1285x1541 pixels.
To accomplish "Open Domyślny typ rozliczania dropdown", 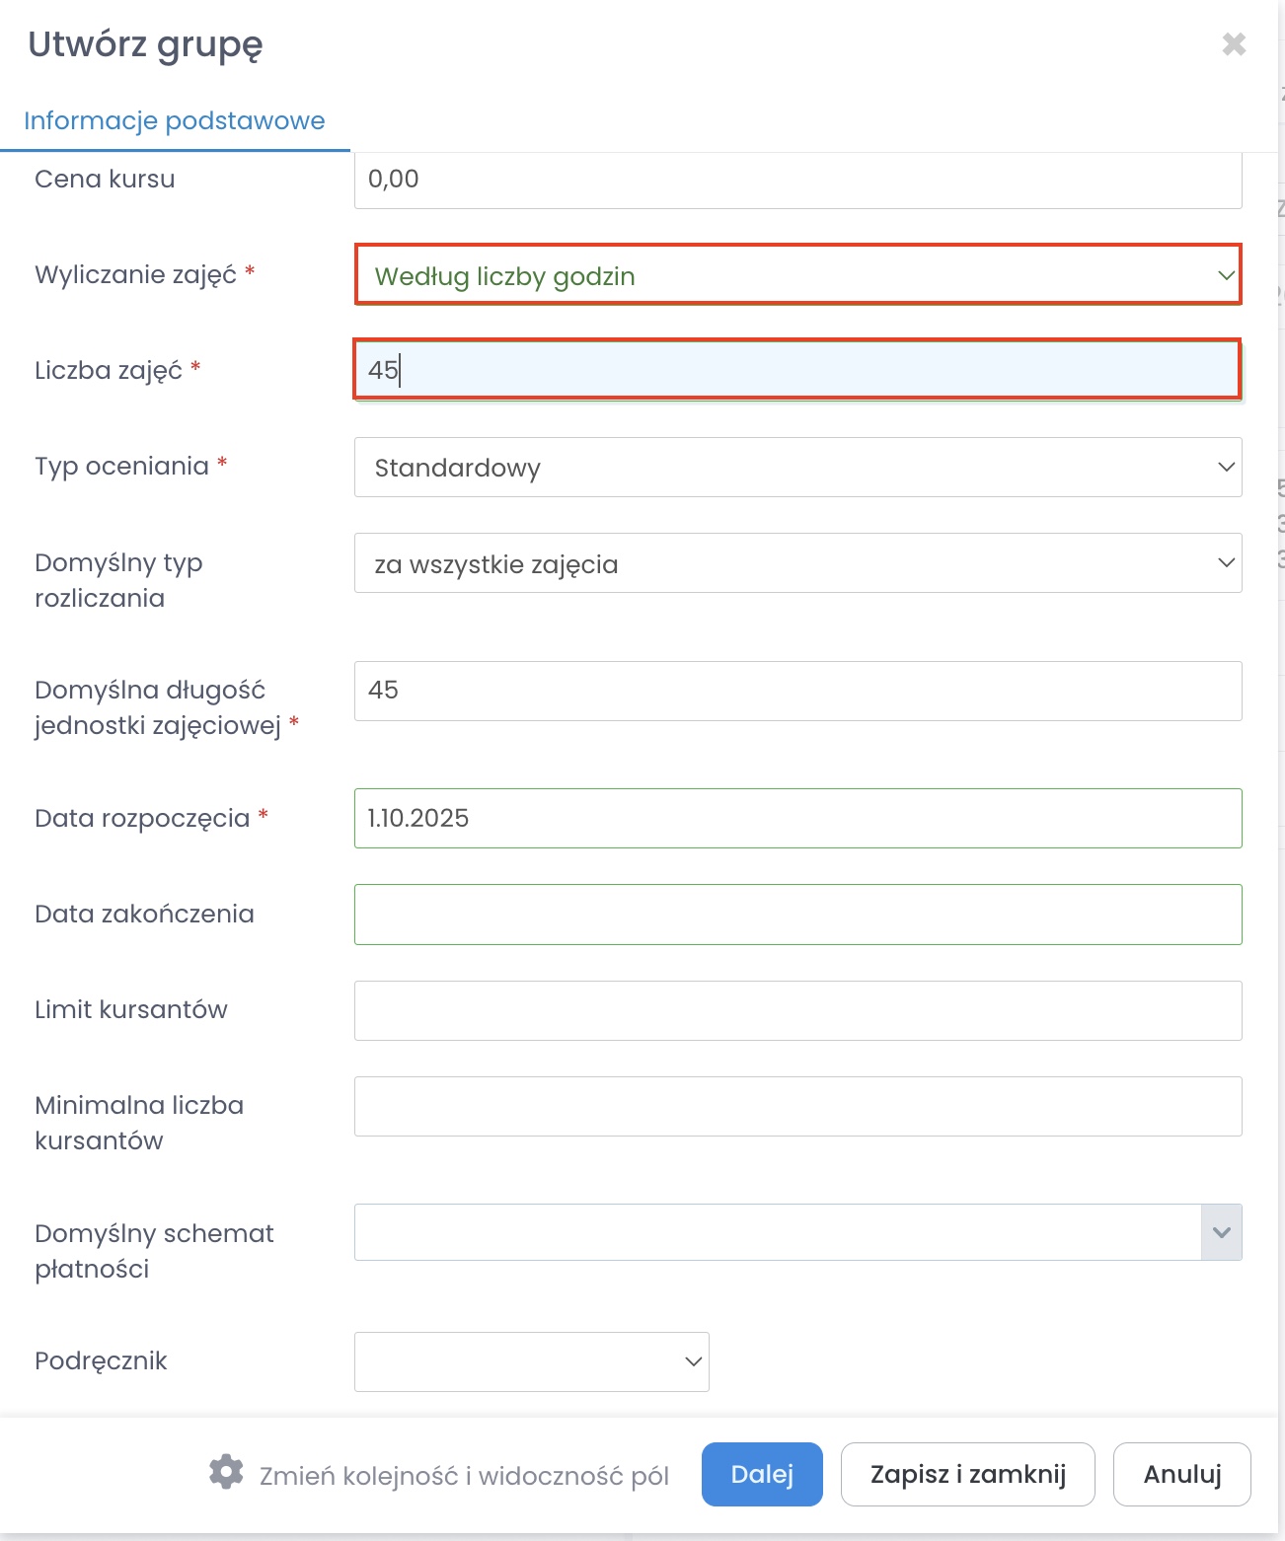I will 797,563.
